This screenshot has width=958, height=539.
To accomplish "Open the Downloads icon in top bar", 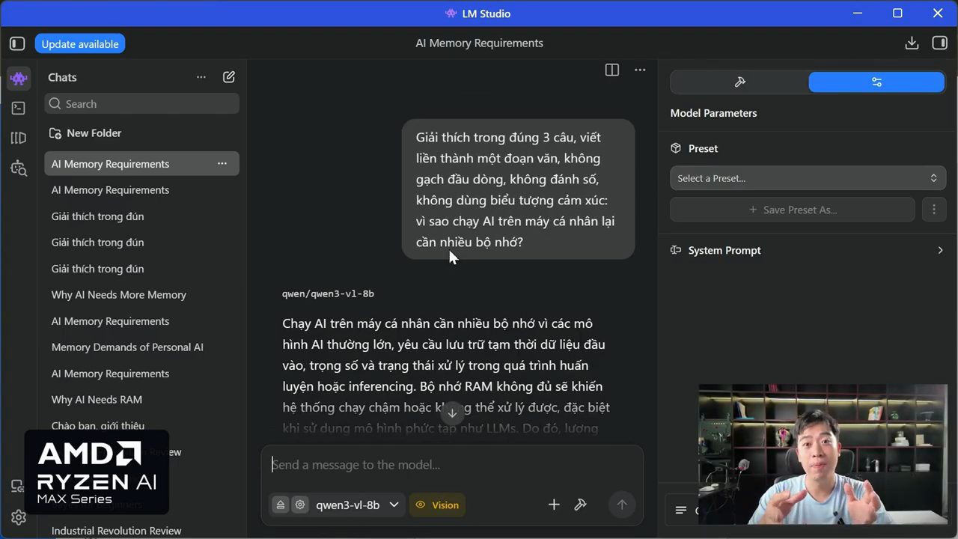I will click(x=912, y=43).
